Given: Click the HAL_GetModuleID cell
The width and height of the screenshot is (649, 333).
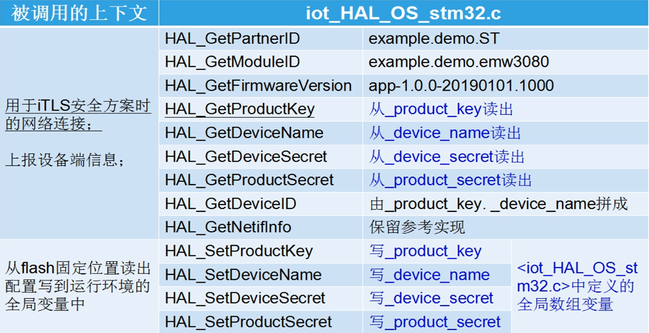Looking at the screenshot, I should (x=233, y=62).
